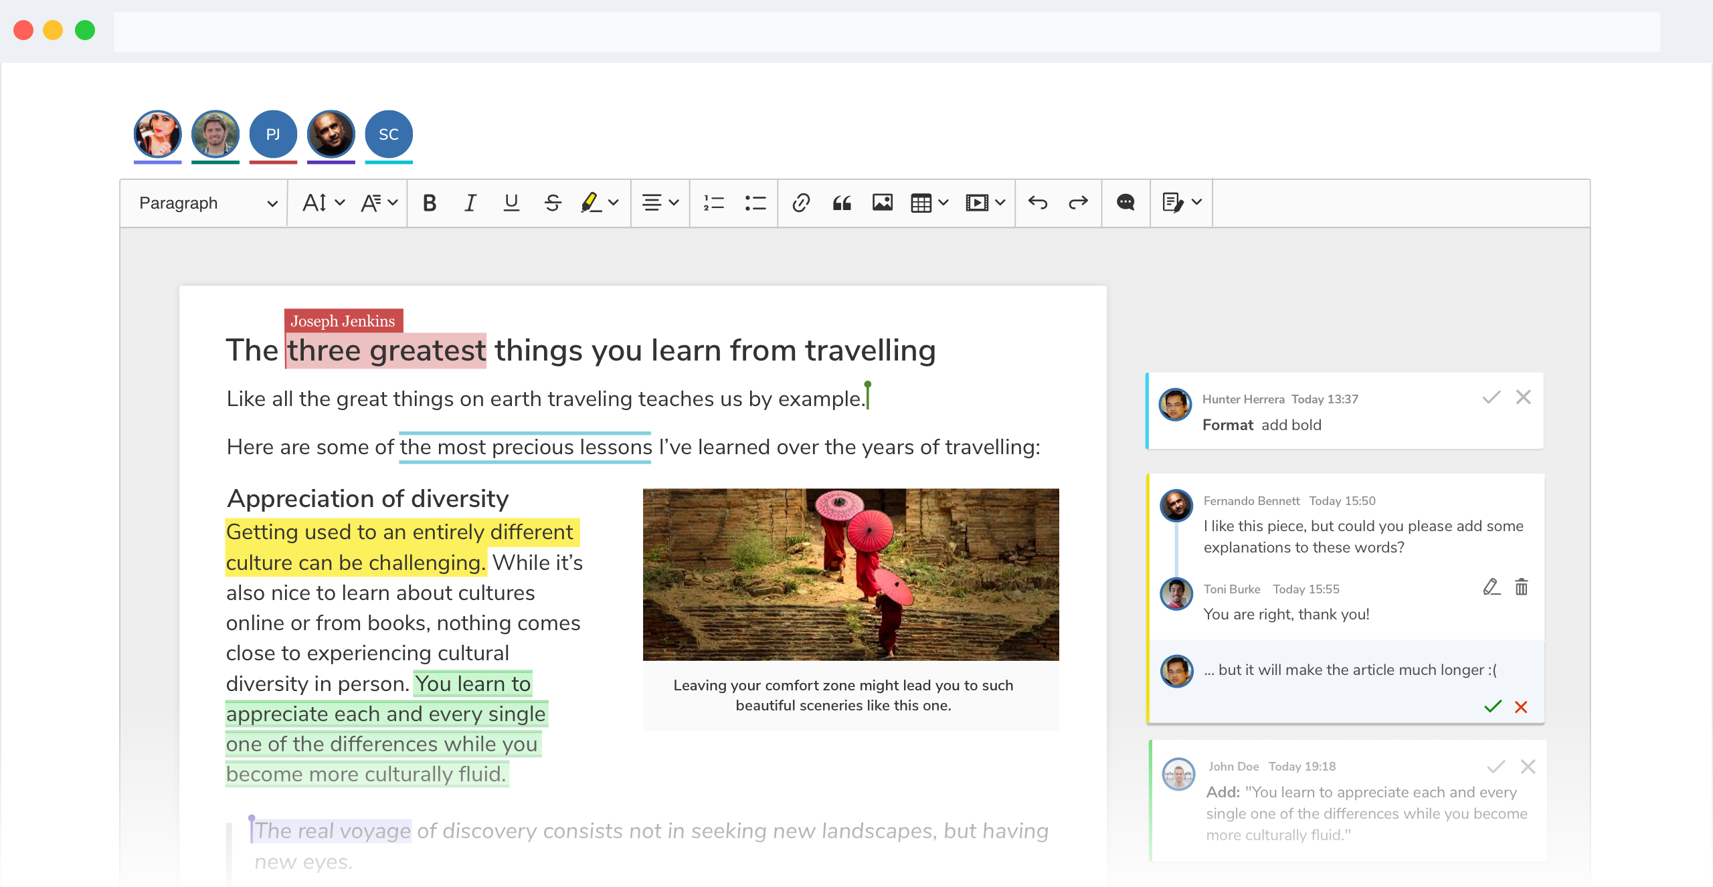Insert a numbered list
The image size is (1713, 887).
[x=713, y=203]
